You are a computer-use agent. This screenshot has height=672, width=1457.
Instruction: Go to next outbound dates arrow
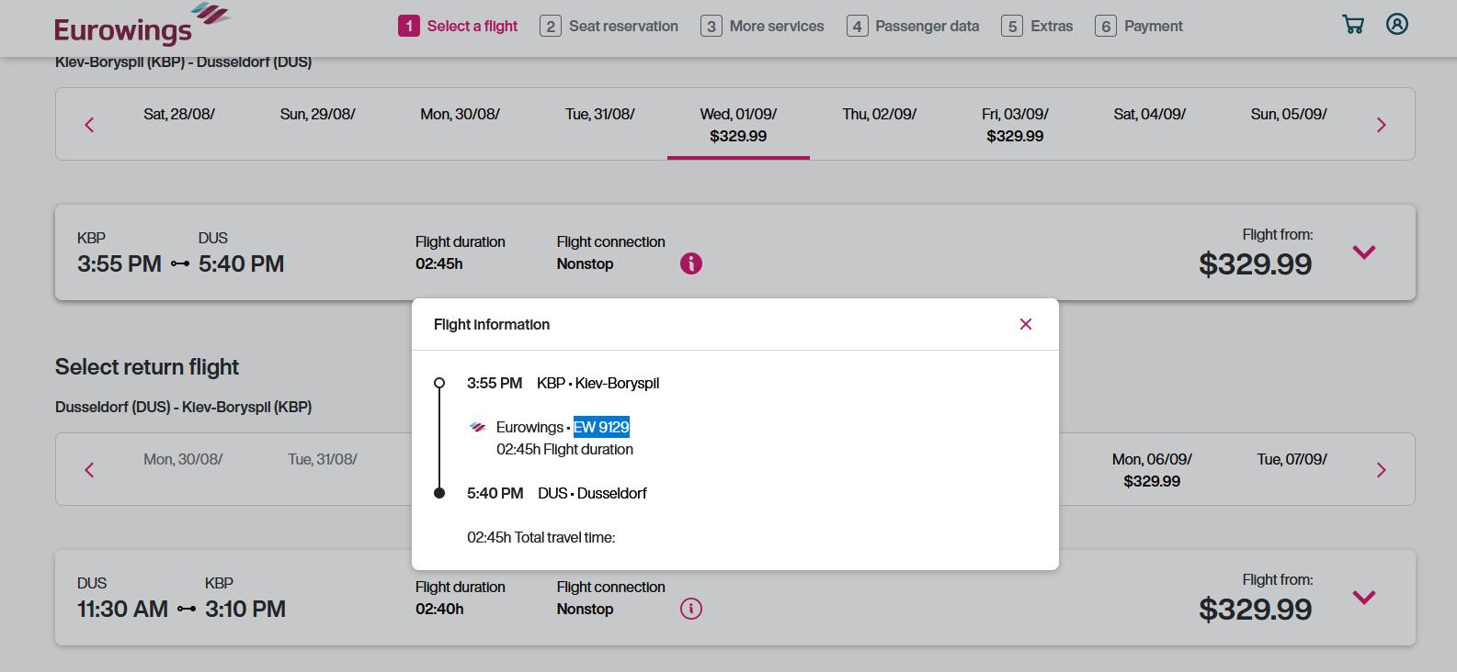coord(1381,125)
